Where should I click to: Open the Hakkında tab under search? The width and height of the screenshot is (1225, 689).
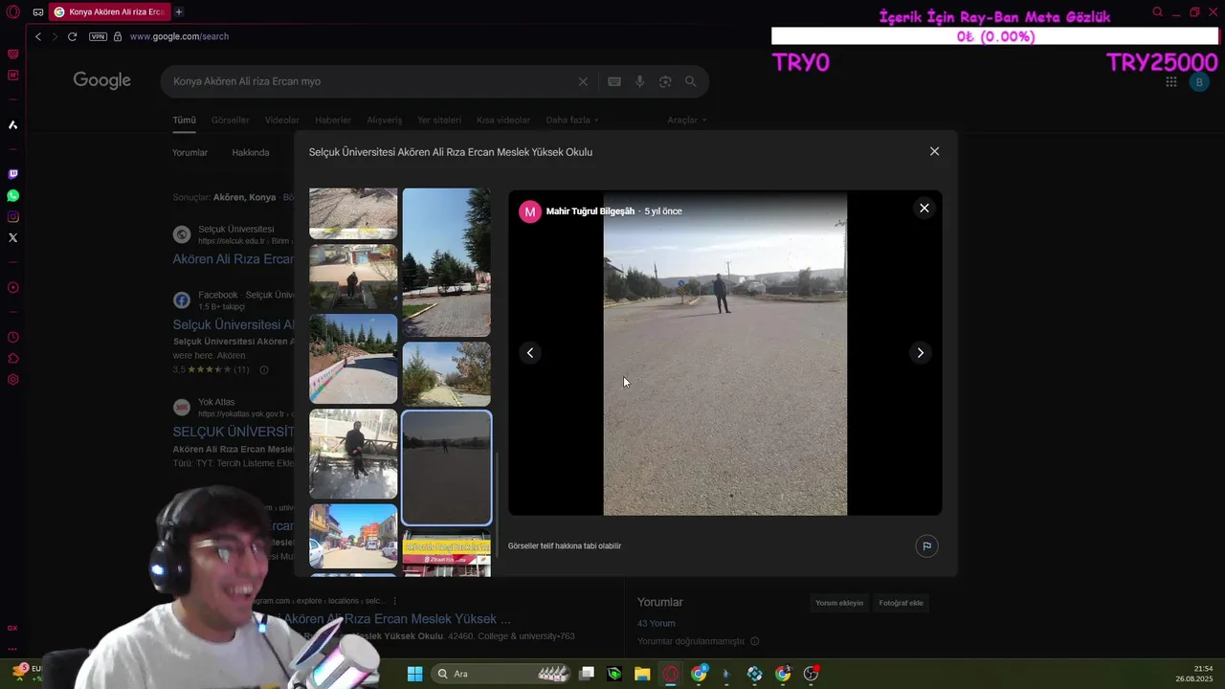click(x=251, y=152)
